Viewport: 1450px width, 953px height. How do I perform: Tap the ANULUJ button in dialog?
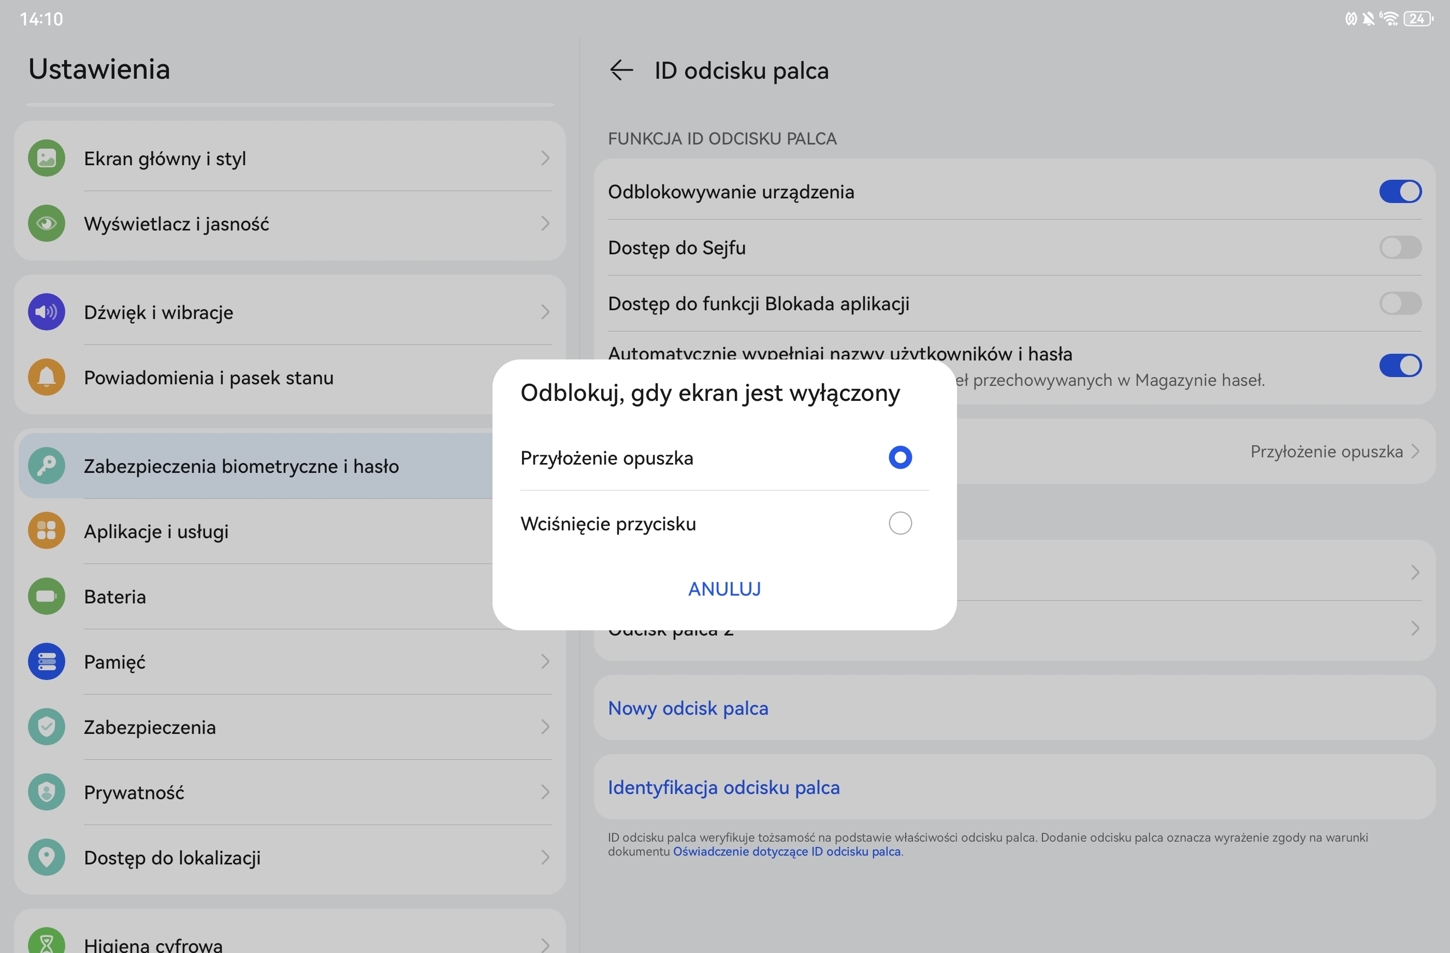tap(724, 589)
